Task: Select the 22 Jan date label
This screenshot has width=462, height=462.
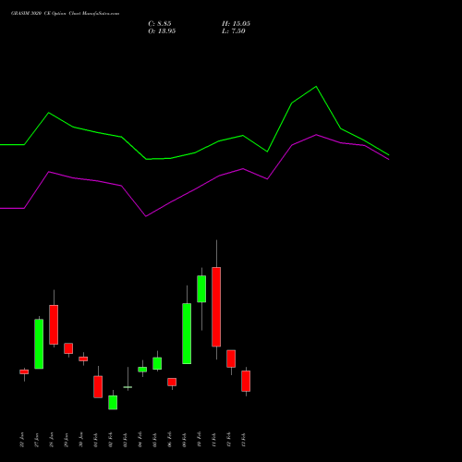Action: click(x=21, y=440)
